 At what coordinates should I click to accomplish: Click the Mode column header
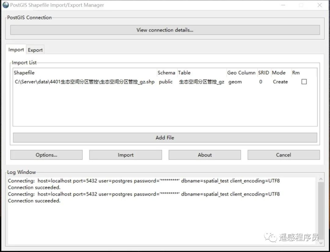click(x=281, y=73)
